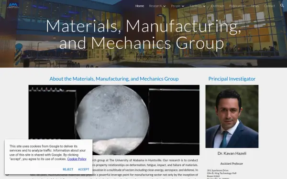
Task: Open the Contact page
Action: [269, 6]
